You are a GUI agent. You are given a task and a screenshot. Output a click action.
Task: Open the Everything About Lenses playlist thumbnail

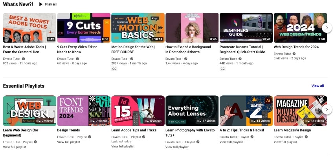(x=192, y=111)
